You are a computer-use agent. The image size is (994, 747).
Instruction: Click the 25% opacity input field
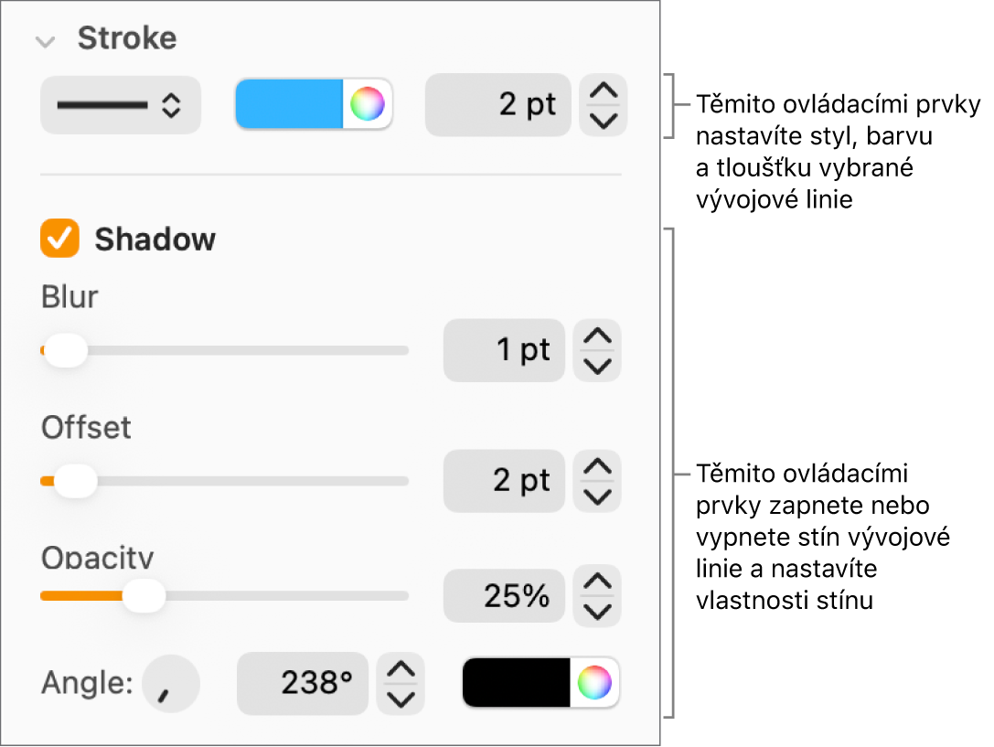[504, 595]
